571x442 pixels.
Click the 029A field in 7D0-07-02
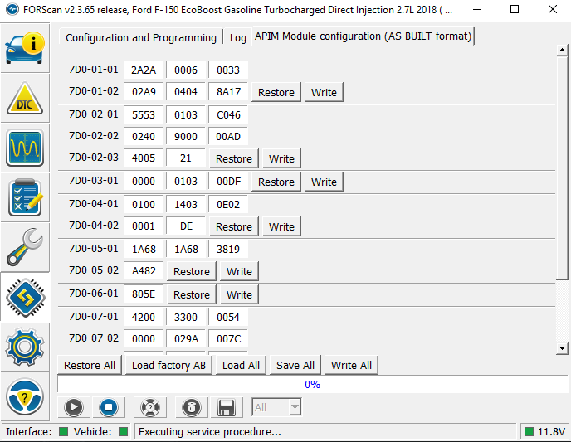186,338
